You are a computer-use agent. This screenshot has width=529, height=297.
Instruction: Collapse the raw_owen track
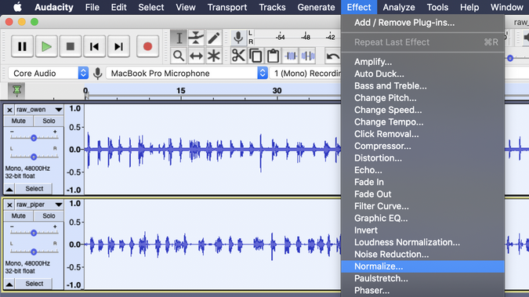(x=9, y=189)
